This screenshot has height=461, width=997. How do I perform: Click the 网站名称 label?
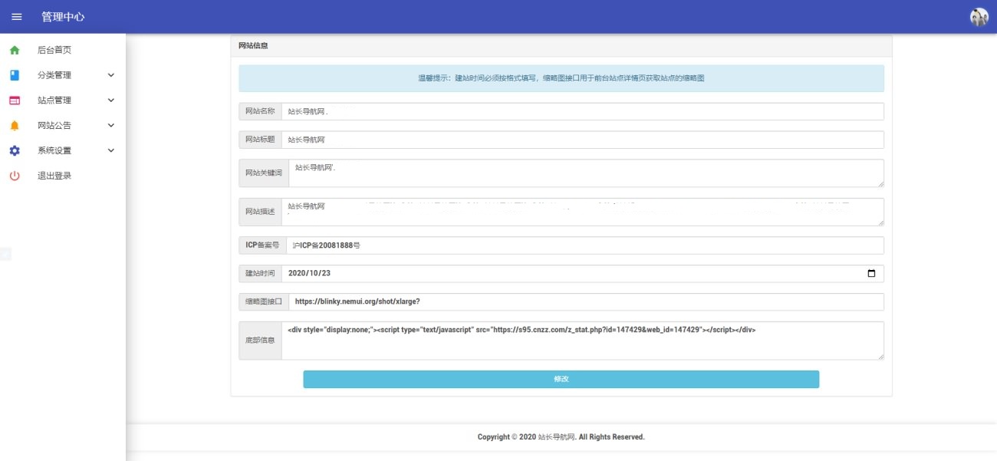click(x=260, y=111)
